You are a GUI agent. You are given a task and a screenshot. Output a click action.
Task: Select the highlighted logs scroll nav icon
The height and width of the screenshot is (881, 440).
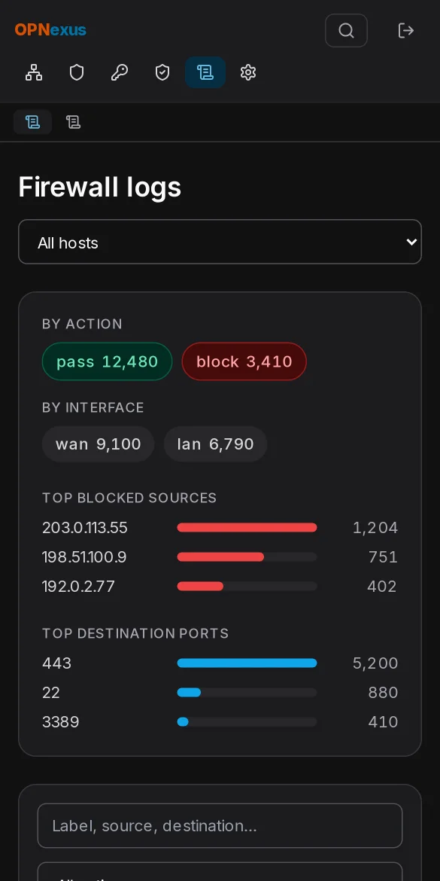205,72
